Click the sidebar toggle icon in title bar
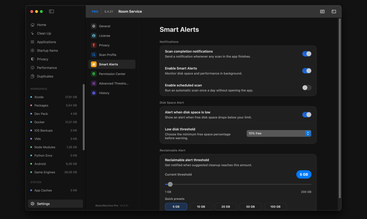Viewport: 367px width, 219px height. coord(51,12)
